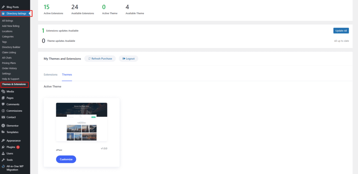
Task: Open the Directory listings menu
Action: point(16,14)
